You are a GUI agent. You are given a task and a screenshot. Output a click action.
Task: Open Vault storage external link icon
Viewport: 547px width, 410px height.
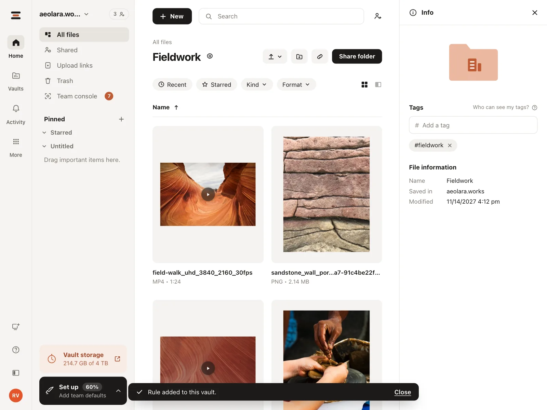(117, 359)
